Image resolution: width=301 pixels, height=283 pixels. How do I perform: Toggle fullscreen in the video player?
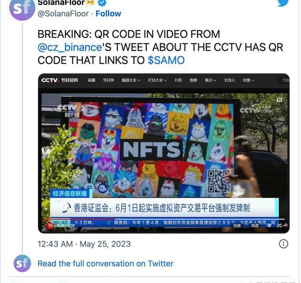point(279,225)
